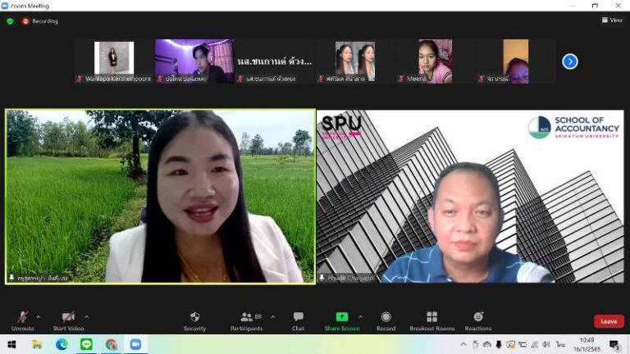Start Video with the camera toggle
Screen dimensions: 630x354
(x=68, y=321)
